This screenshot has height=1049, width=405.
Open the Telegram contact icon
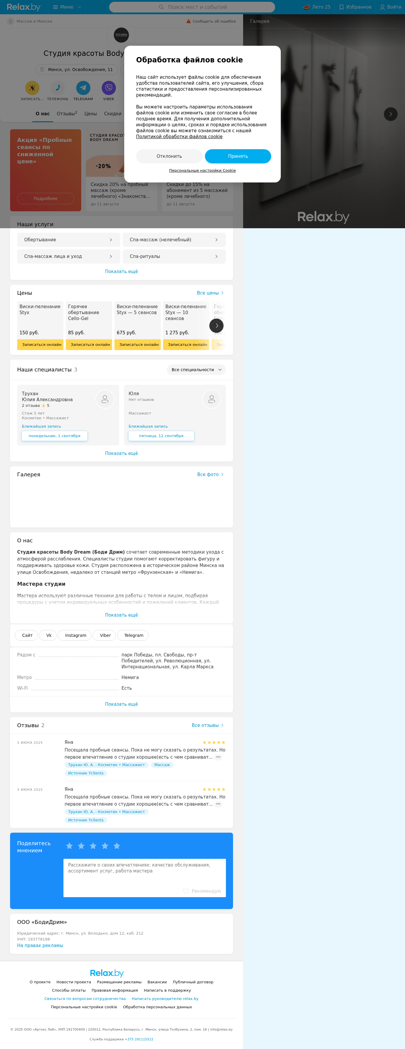pos(83,88)
